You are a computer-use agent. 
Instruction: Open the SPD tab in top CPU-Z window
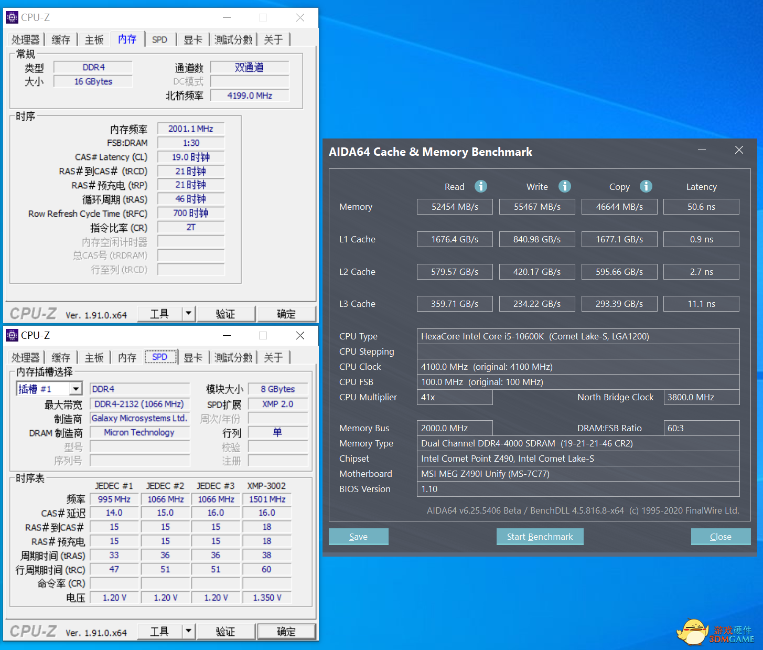(160, 40)
